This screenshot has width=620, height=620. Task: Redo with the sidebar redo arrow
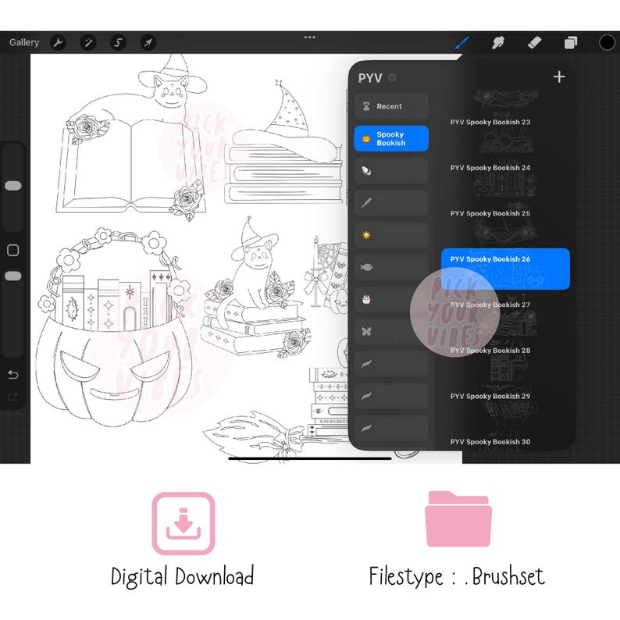point(13,396)
